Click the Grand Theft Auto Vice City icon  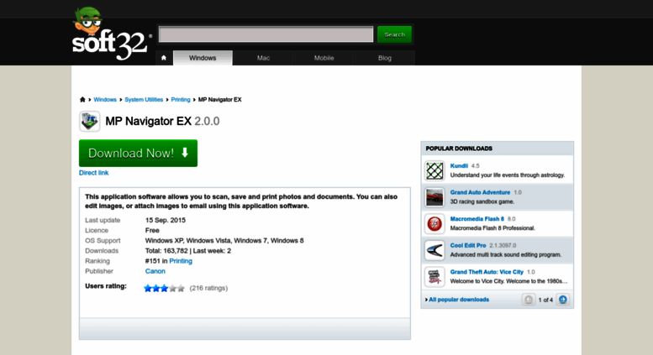pyautogui.click(x=434, y=277)
